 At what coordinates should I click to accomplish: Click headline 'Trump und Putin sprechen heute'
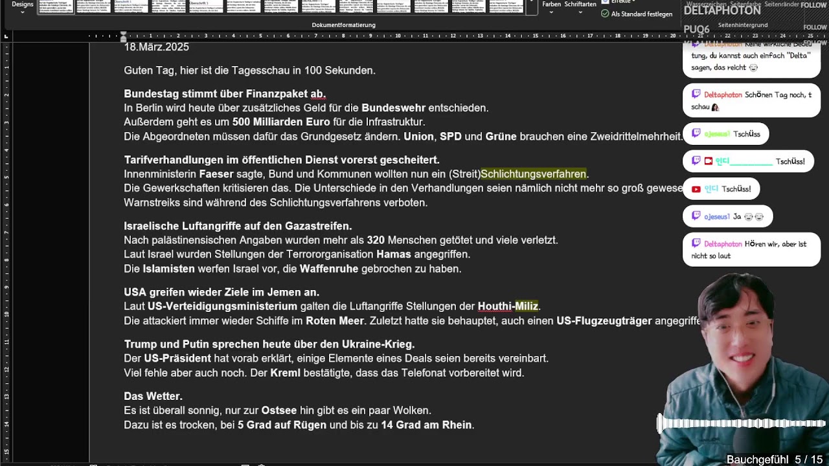[x=269, y=344]
